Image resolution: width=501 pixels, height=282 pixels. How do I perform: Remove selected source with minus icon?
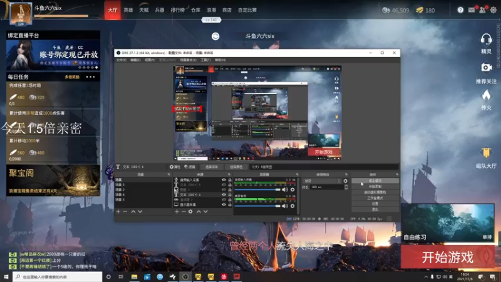(183, 212)
